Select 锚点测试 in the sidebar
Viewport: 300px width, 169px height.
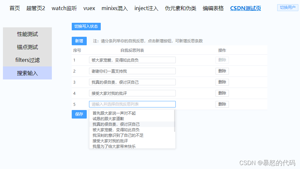(x=27, y=47)
